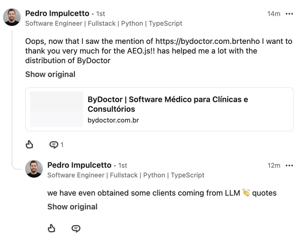The height and width of the screenshot is (240, 299).
Task: Like the first comment with thumbs-up icon
Action: (x=29, y=144)
